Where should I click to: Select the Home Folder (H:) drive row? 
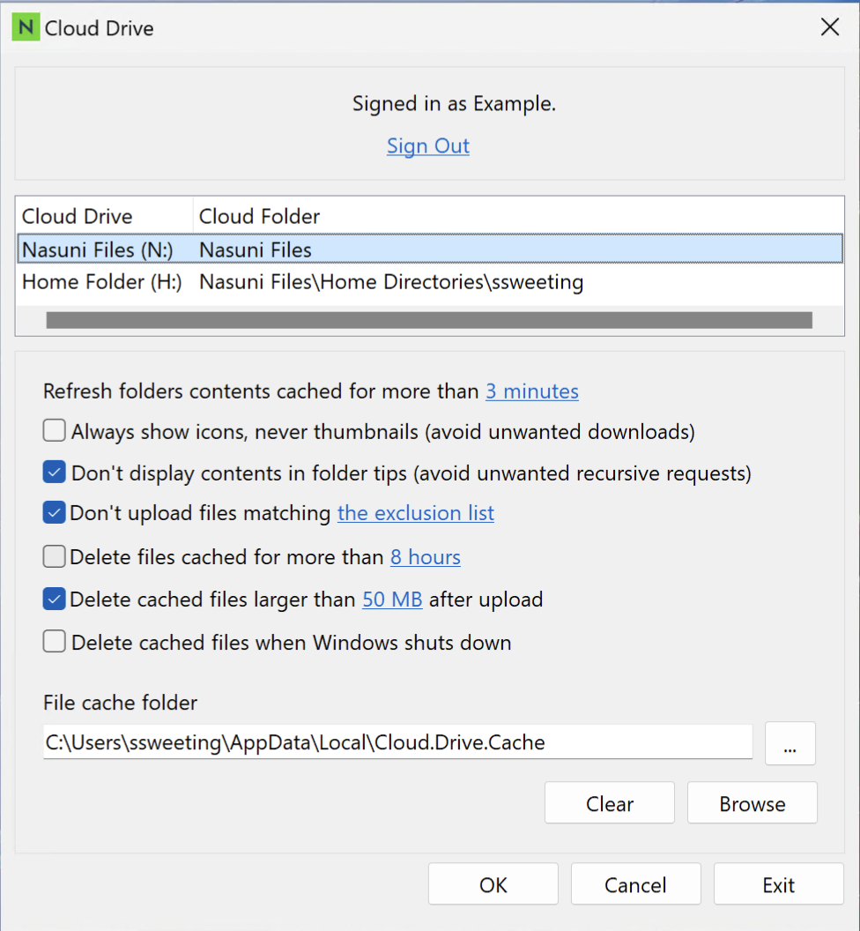pos(102,283)
